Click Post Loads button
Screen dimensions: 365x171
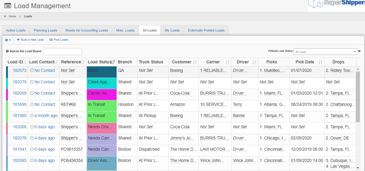point(59,40)
